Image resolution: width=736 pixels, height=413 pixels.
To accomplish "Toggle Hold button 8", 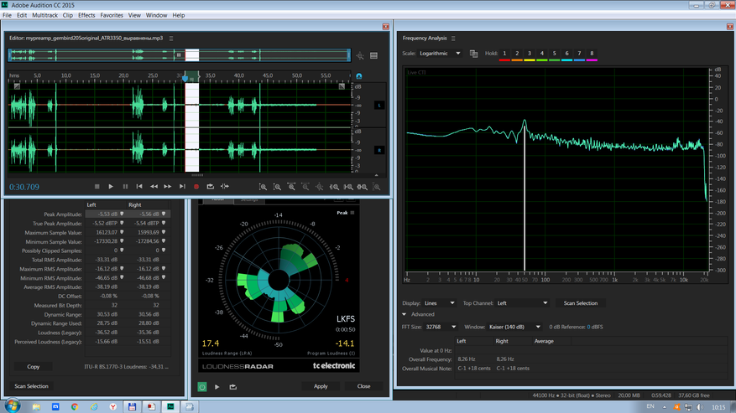I will click(592, 54).
